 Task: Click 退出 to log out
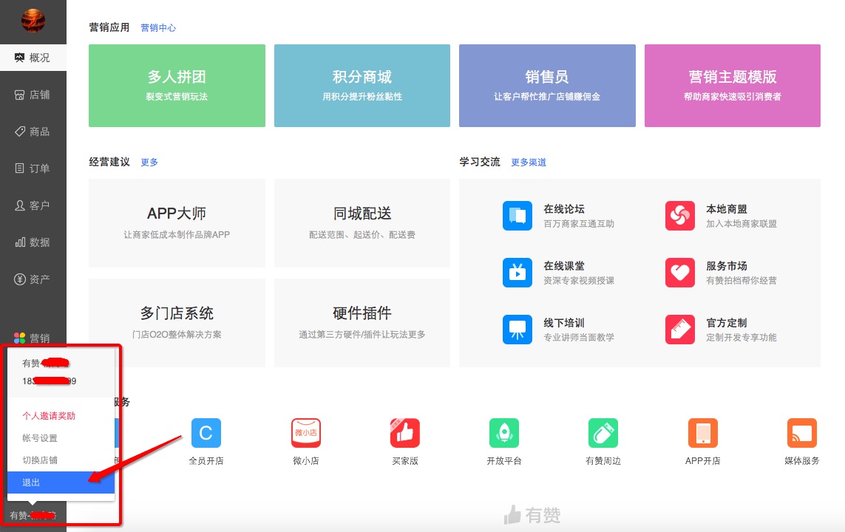click(x=61, y=482)
